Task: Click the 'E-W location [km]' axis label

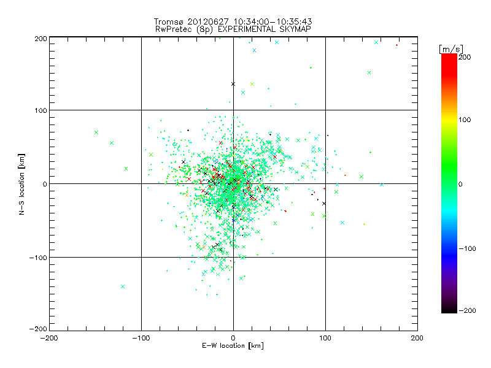Action: point(233,345)
